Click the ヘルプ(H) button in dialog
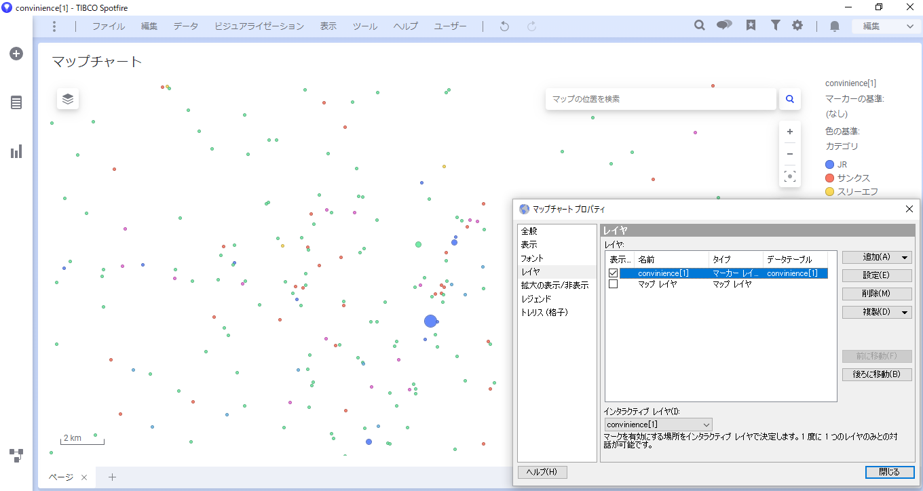This screenshot has width=923, height=491. [x=542, y=472]
